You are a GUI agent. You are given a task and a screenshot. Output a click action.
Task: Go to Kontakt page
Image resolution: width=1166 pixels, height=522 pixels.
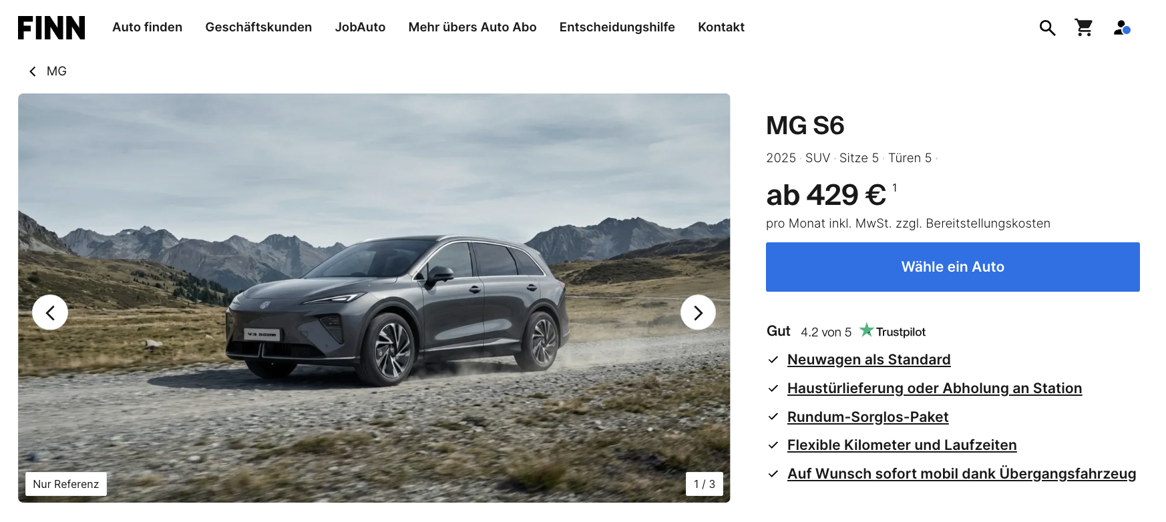click(x=721, y=27)
